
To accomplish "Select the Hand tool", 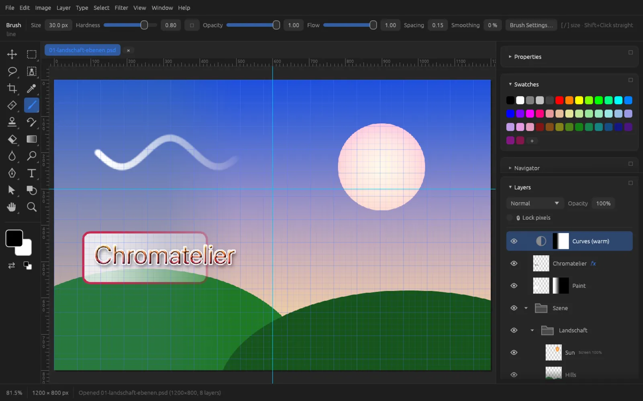I will (x=12, y=207).
